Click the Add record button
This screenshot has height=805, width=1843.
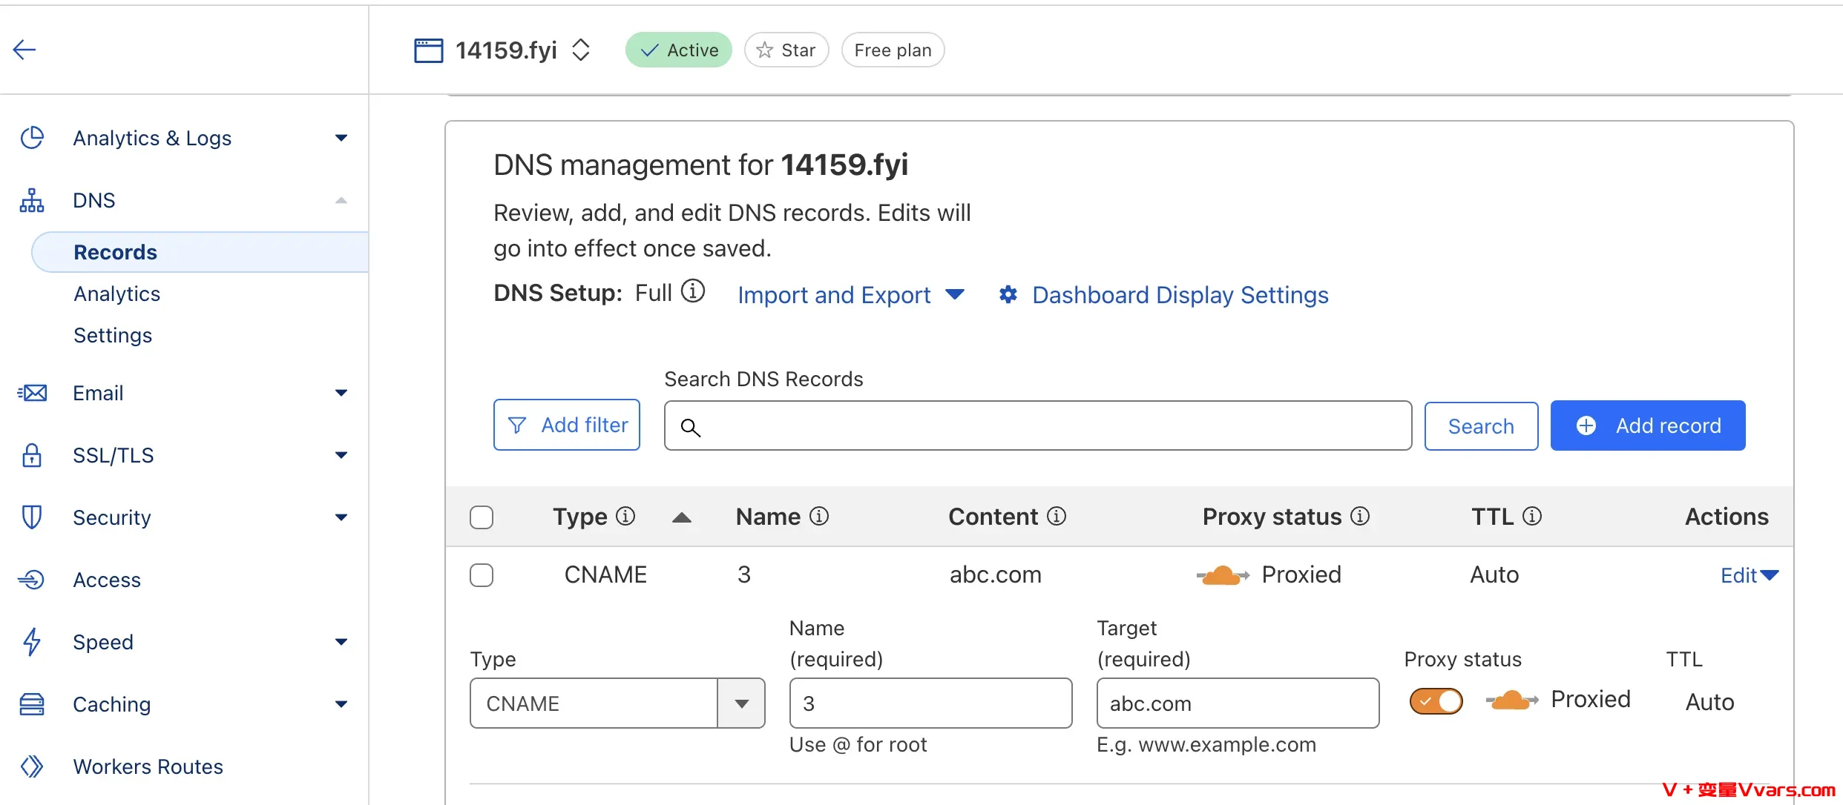click(1648, 425)
